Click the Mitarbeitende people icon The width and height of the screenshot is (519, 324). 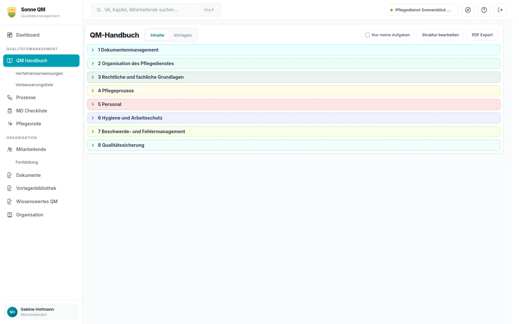tap(10, 149)
